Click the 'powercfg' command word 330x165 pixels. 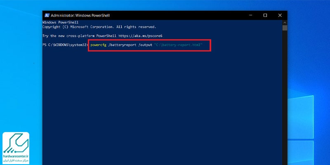(98, 45)
